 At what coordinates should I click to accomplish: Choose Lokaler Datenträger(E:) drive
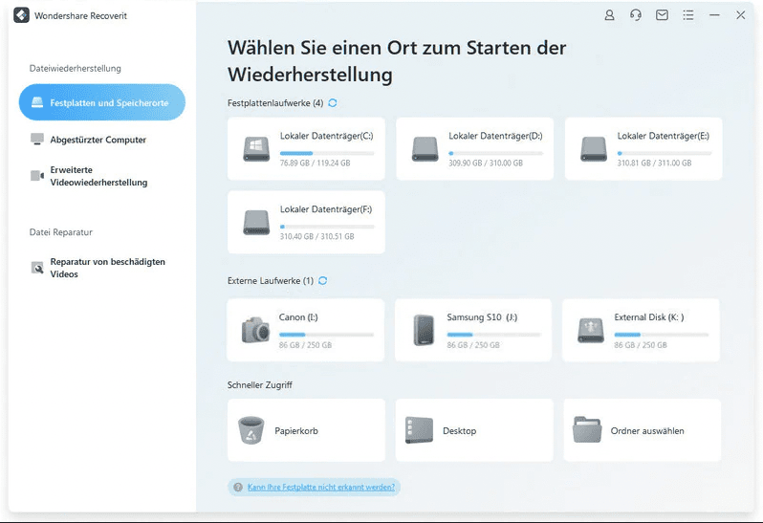click(x=643, y=149)
